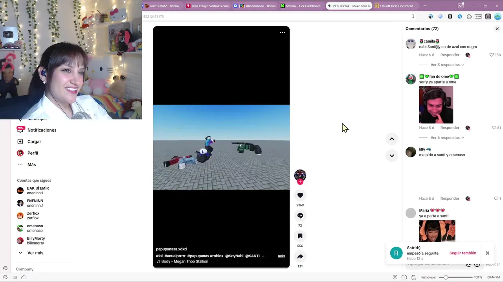
Task: Open browser extensions puzzle icon
Action: coord(469,16)
